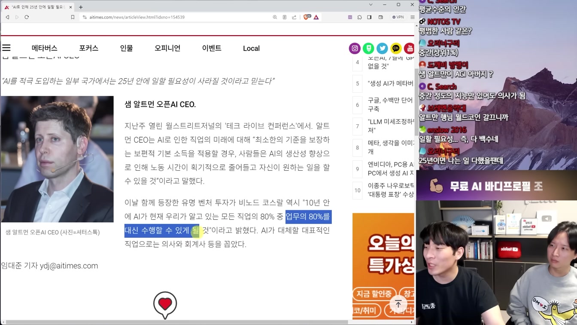
Task: Click the 샘 알트먼 오픈AI CEO. heading
Action: [x=160, y=104]
